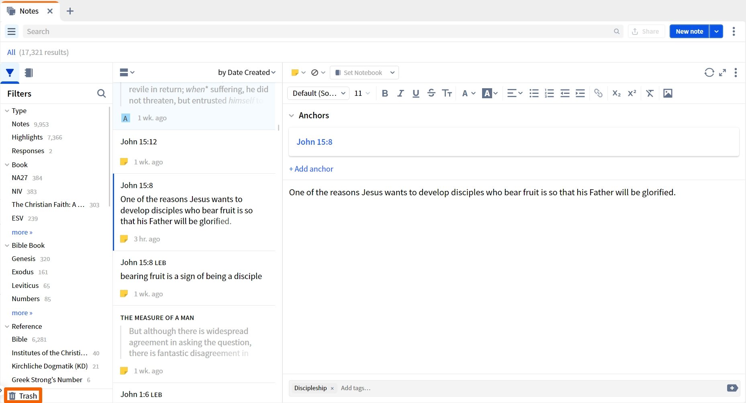The height and width of the screenshot is (403, 746).
Task: Toggle bold formatting
Action: tap(385, 93)
